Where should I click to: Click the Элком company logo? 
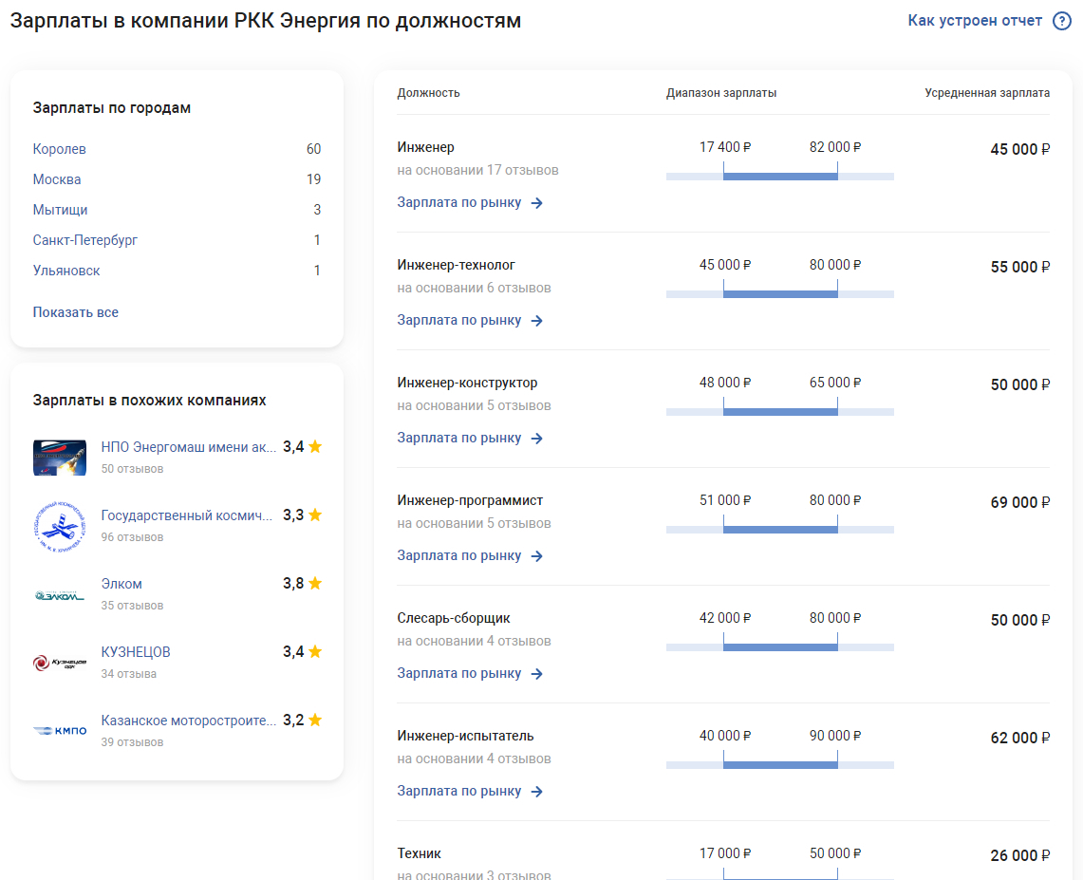pyautogui.click(x=60, y=594)
